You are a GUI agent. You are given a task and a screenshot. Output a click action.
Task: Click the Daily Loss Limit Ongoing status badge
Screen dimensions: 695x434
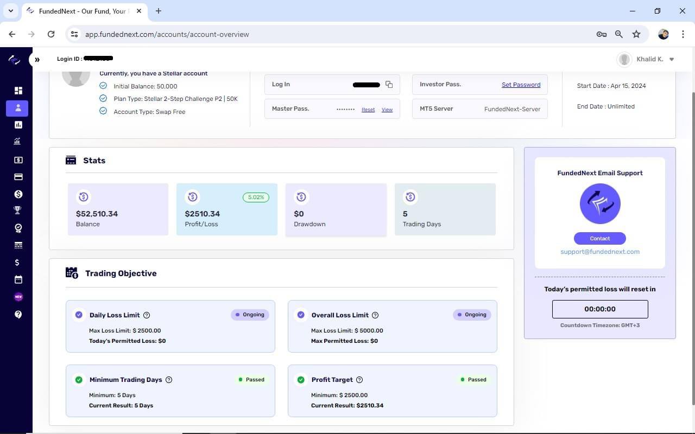tap(250, 315)
